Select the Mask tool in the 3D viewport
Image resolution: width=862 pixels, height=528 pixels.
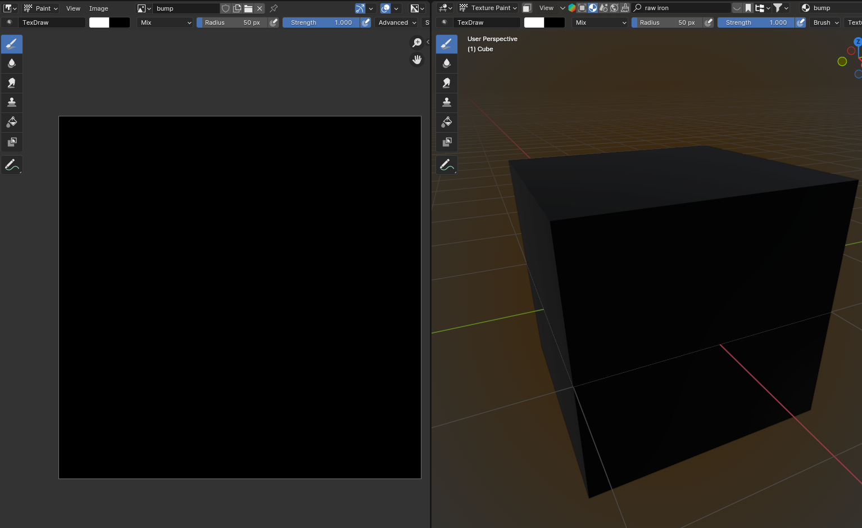coord(447,142)
